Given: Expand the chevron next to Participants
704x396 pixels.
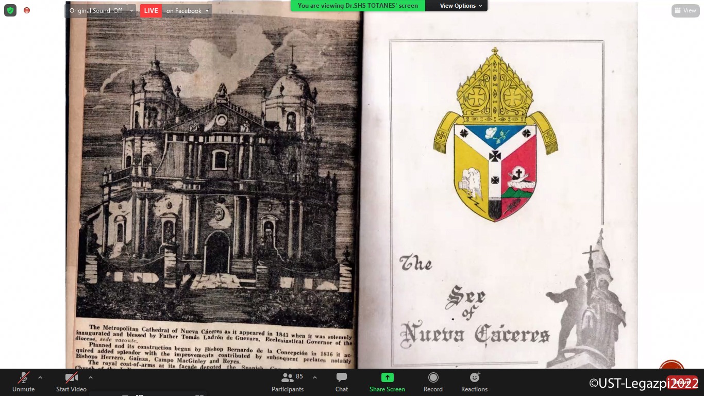Looking at the screenshot, I should point(315,377).
